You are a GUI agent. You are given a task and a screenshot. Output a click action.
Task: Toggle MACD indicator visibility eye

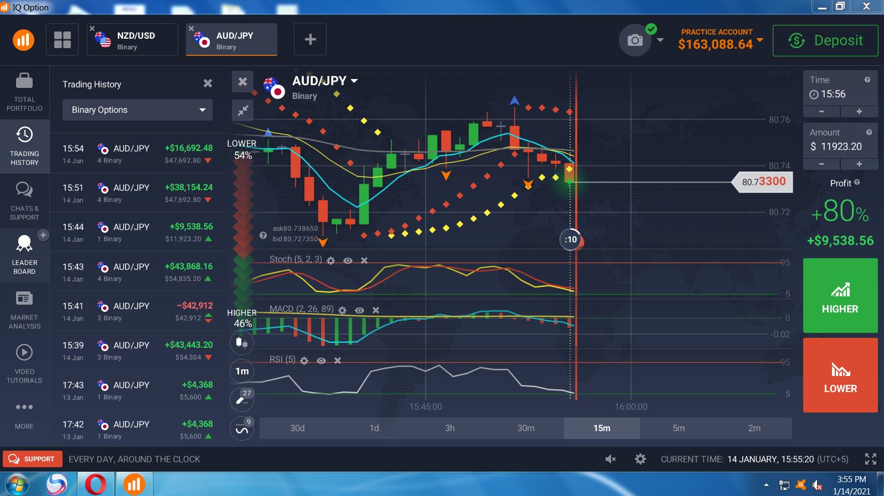pyautogui.click(x=359, y=310)
